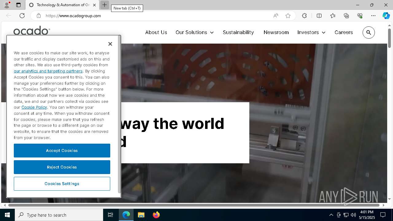This screenshot has height=221, width=393.
Task: Open Browser essentials heart icon
Action: pos(360,16)
